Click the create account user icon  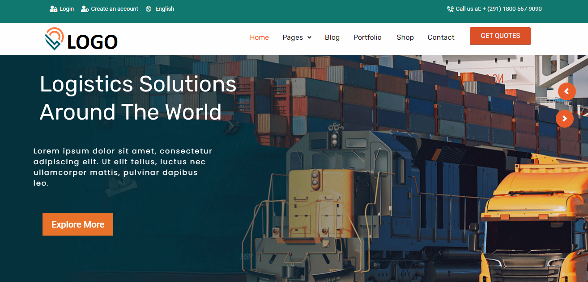point(85,9)
